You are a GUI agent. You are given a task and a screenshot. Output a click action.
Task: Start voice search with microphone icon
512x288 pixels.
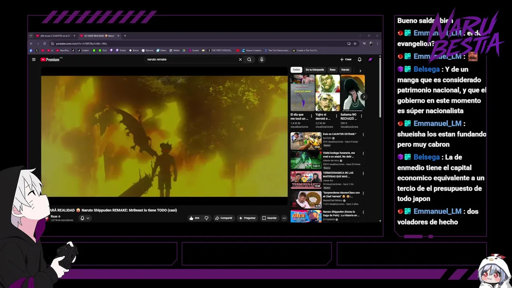[x=262, y=60]
